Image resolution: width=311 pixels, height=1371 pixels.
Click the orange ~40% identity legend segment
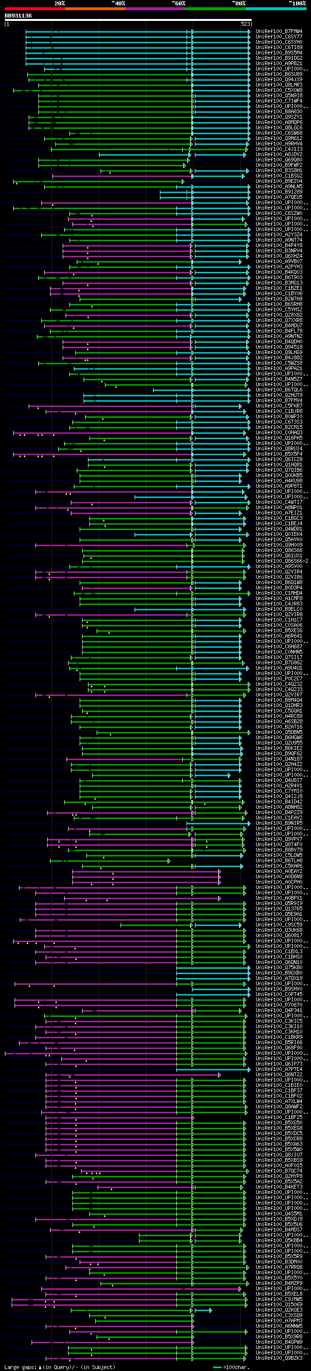[x=95, y=9]
